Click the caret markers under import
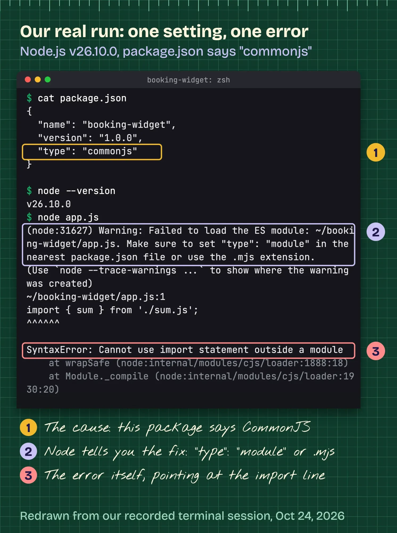397x533 pixels. point(43,322)
